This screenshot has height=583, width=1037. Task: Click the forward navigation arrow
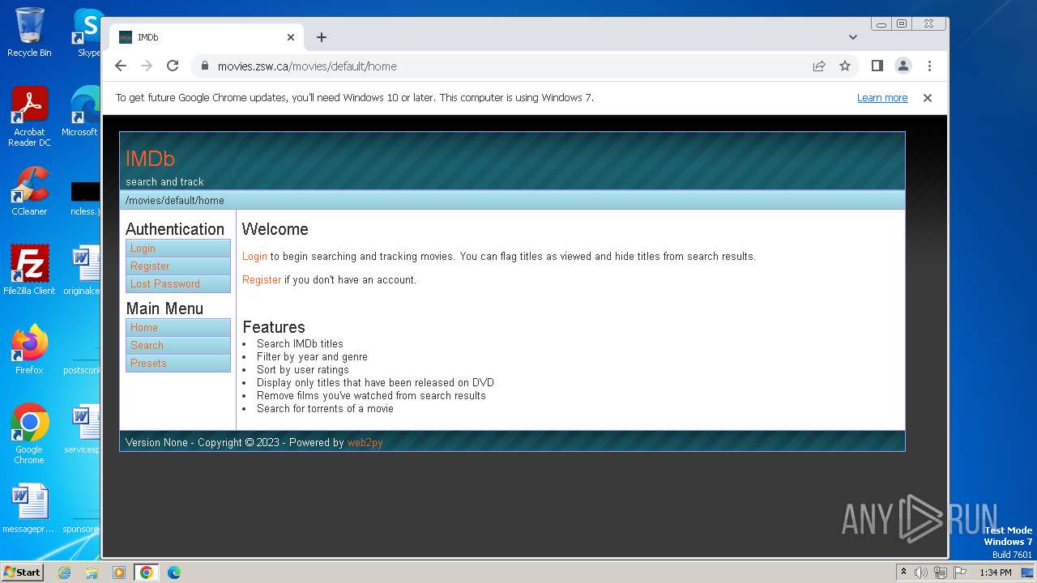pos(147,66)
